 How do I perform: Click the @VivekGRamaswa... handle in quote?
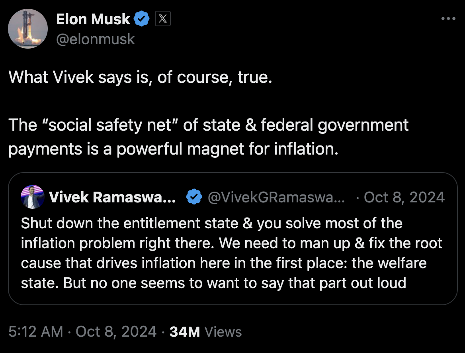click(x=276, y=197)
